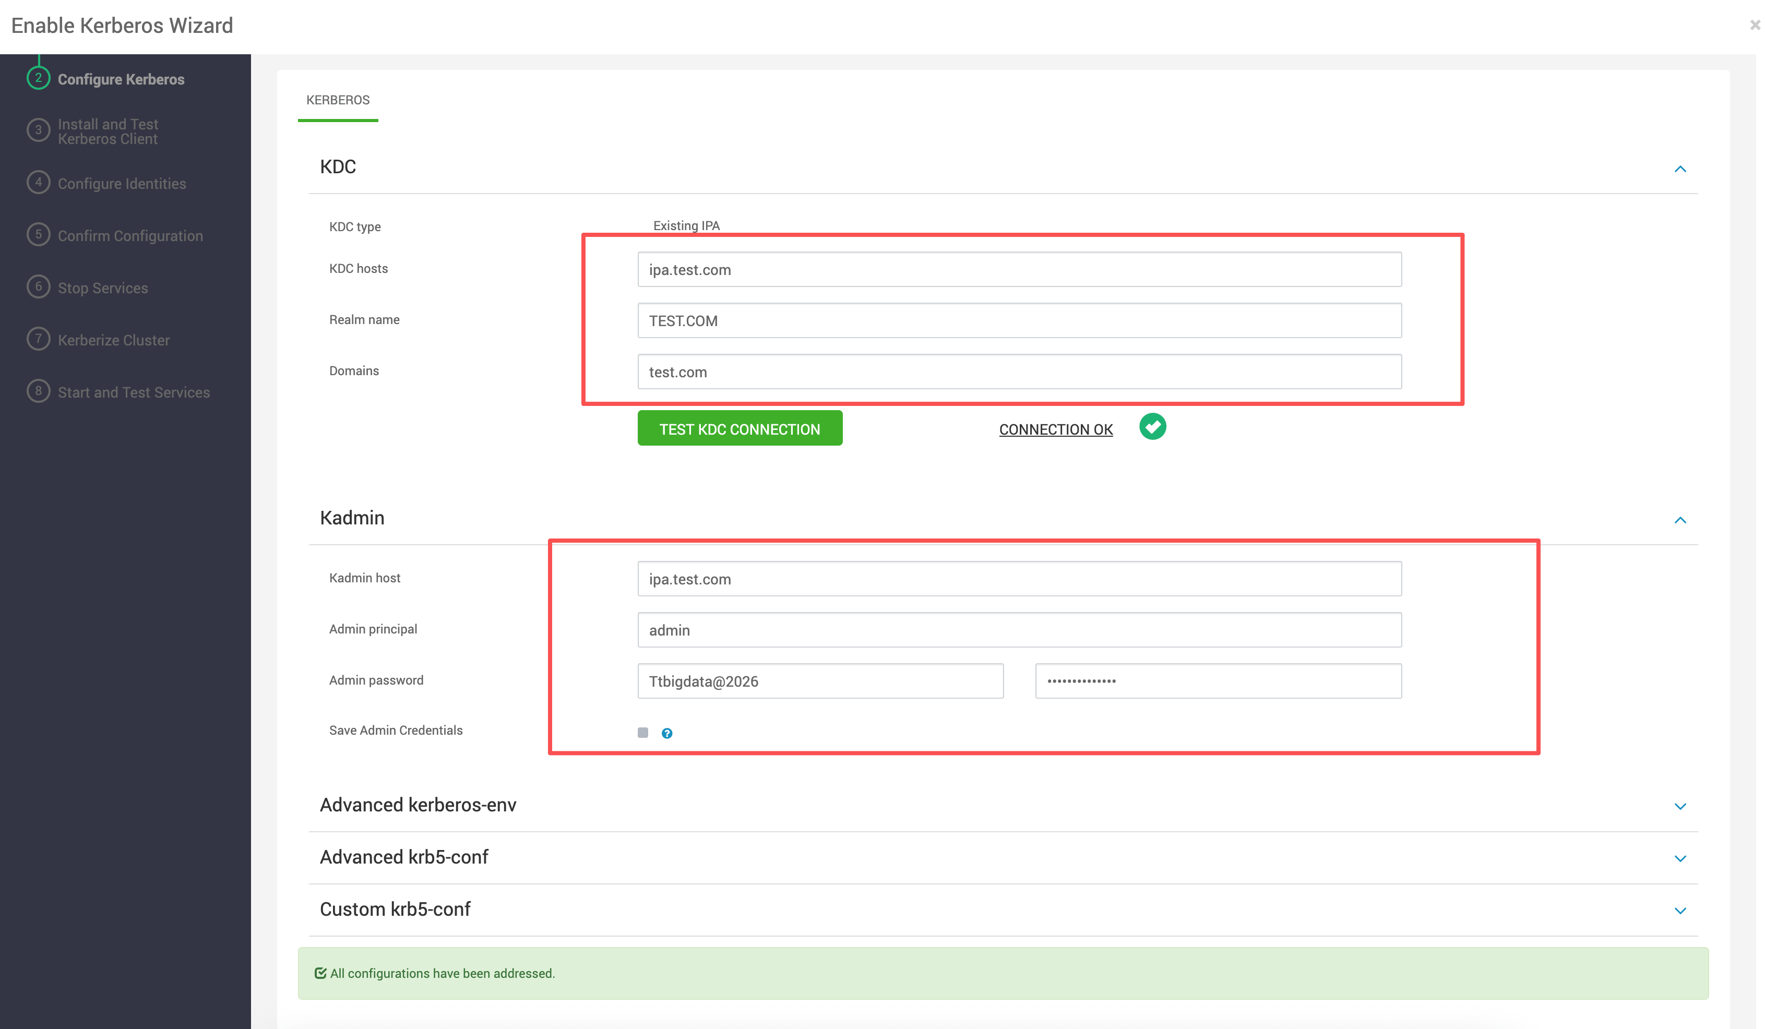Click the step 4 circle icon
The width and height of the screenshot is (1765, 1029).
(x=39, y=182)
